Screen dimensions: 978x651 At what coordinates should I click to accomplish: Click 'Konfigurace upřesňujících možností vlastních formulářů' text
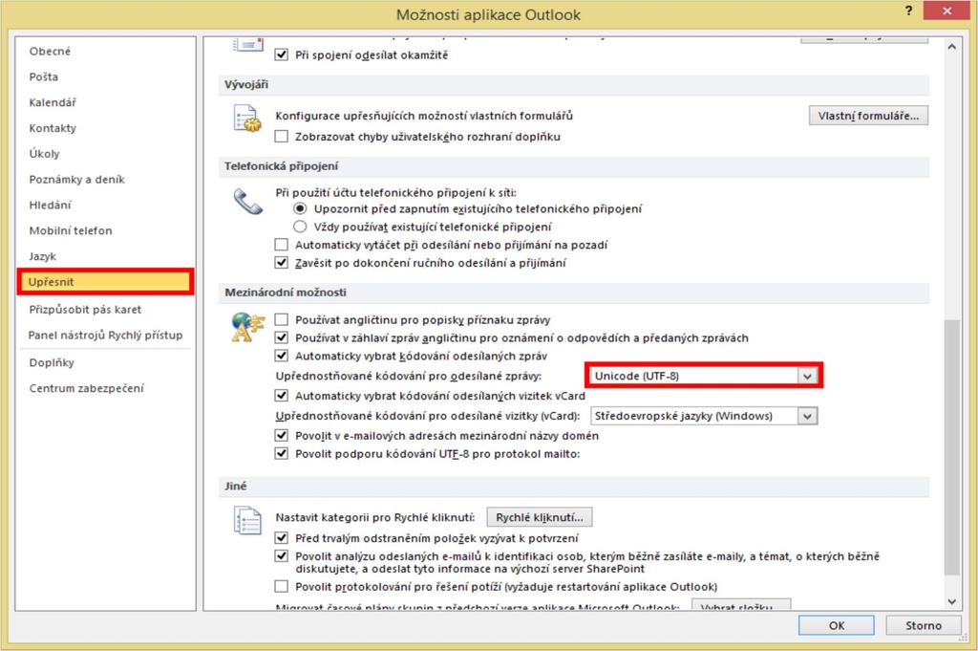424,116
